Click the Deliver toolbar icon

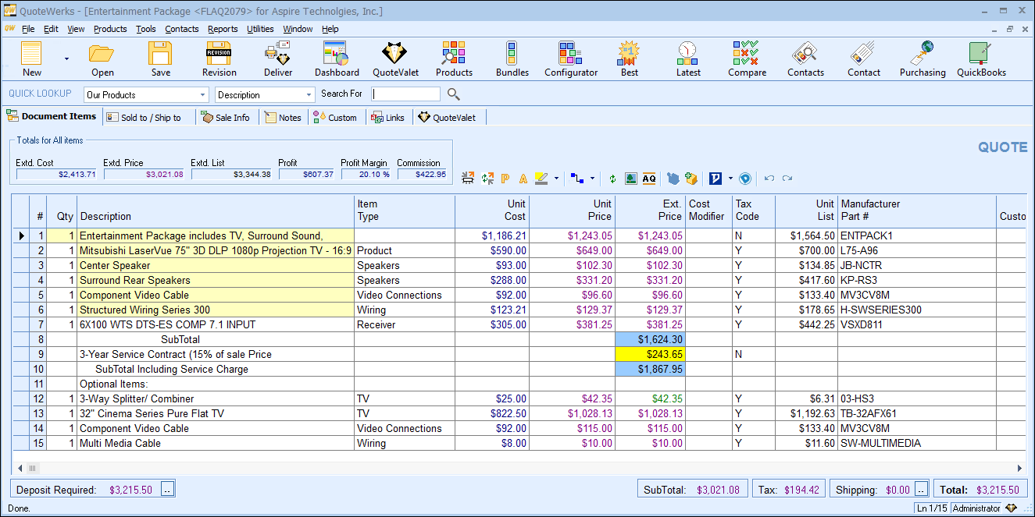[278, 58]
